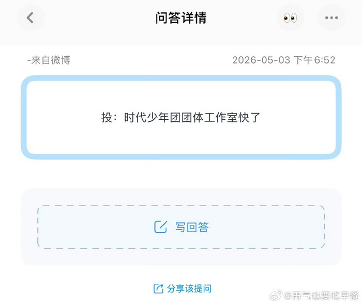
Task: Tap the eyes emoji button in header
Action: point(290,18)
